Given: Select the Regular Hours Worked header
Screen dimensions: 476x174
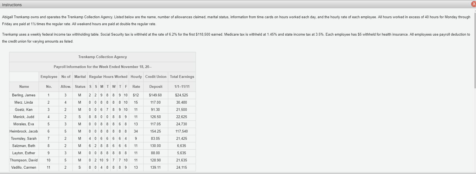Looking at the screenshot, I should 108,77.
